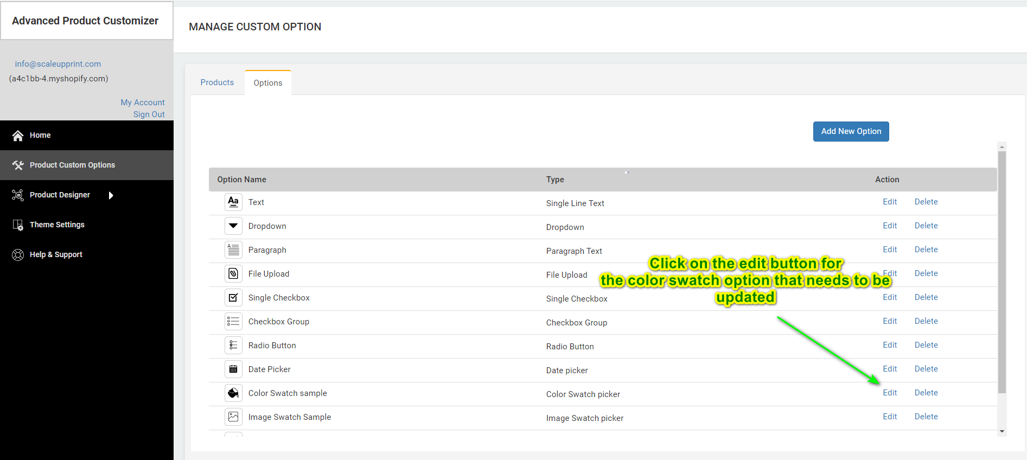This screenshot has width=1027, height=460.
Task: Delete the Radio Button option
Action: [926, 345]
